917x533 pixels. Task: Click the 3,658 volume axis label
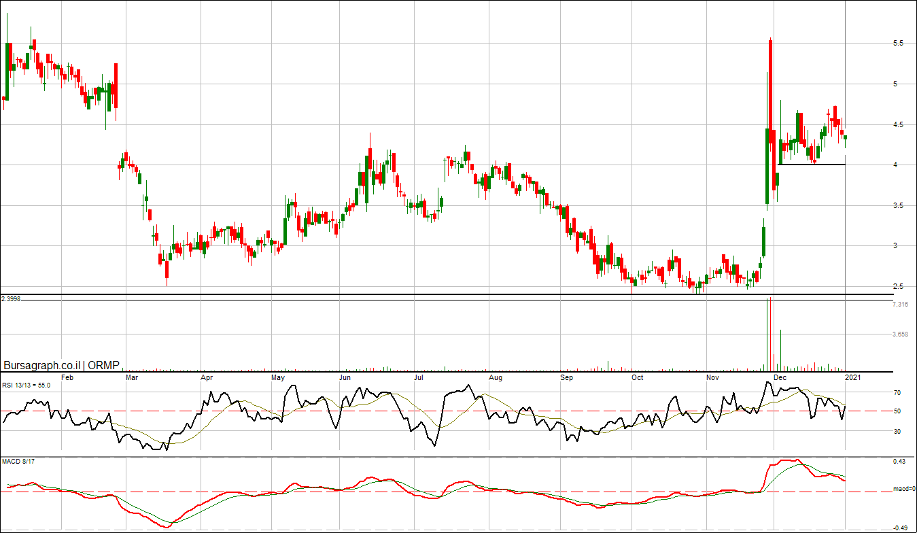click(x=900, y=334)
